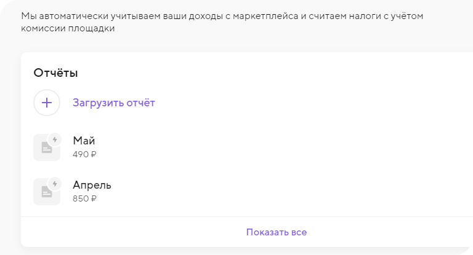Click the ruble sign in Апрель amount
The width and height of the screenshot is (473, 255).
point(94,198)
